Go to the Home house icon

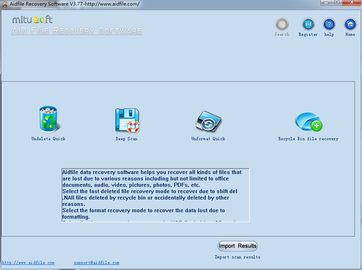pos(350,24)
